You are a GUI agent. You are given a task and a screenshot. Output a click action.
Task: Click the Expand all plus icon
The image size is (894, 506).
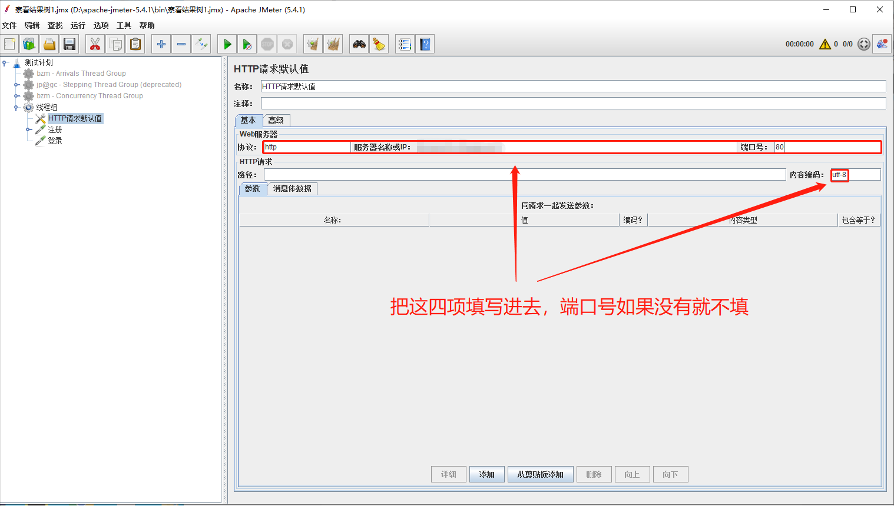point(161,44)
